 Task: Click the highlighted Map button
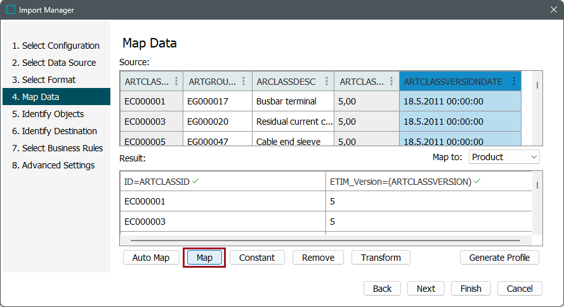204,258
